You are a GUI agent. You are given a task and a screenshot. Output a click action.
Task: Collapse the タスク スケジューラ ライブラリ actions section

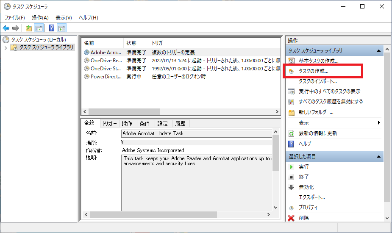(378, 51)
